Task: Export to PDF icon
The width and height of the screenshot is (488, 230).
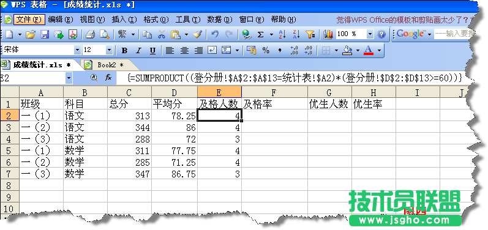Action: coord(73,34)
